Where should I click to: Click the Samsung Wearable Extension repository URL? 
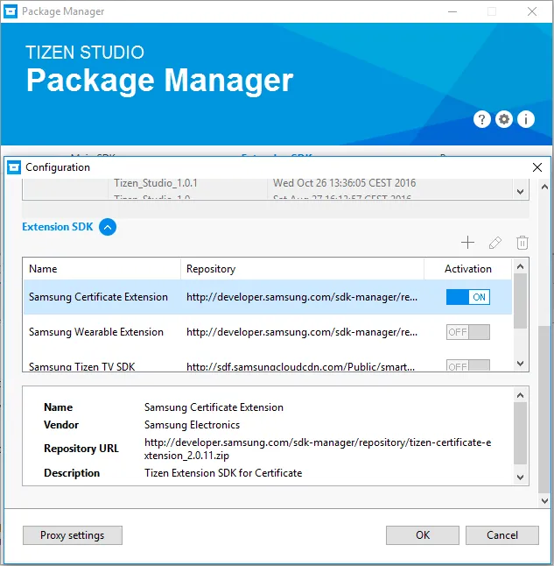click(x=302, y=332)
